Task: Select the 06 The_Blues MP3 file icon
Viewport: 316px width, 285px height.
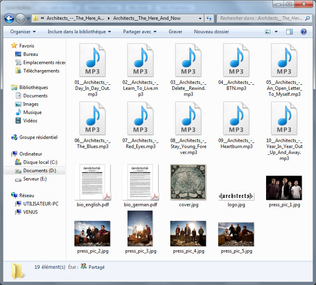Action: coord(93,118)
